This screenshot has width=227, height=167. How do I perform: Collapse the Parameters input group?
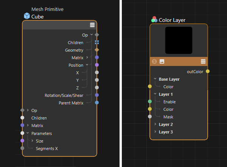click(28, 133)
